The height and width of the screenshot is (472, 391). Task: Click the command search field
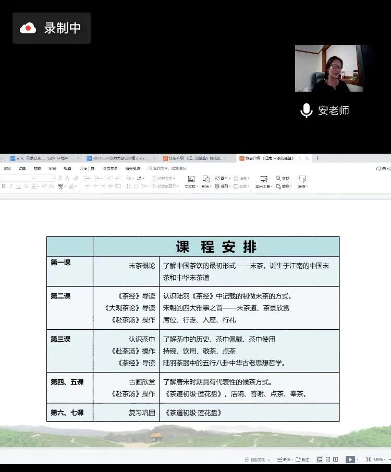pos(167,168)
